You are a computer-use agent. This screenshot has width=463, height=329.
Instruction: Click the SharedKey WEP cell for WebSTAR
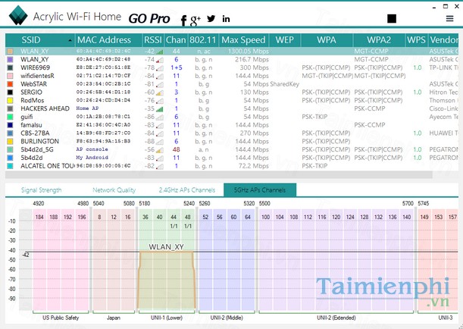point(285,84)
